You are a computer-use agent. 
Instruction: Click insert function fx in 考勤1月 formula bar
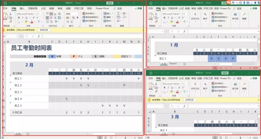tap(184, 31)
